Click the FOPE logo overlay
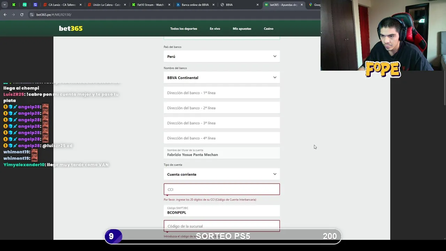446x251 pixels. click(x=383, y=69)
